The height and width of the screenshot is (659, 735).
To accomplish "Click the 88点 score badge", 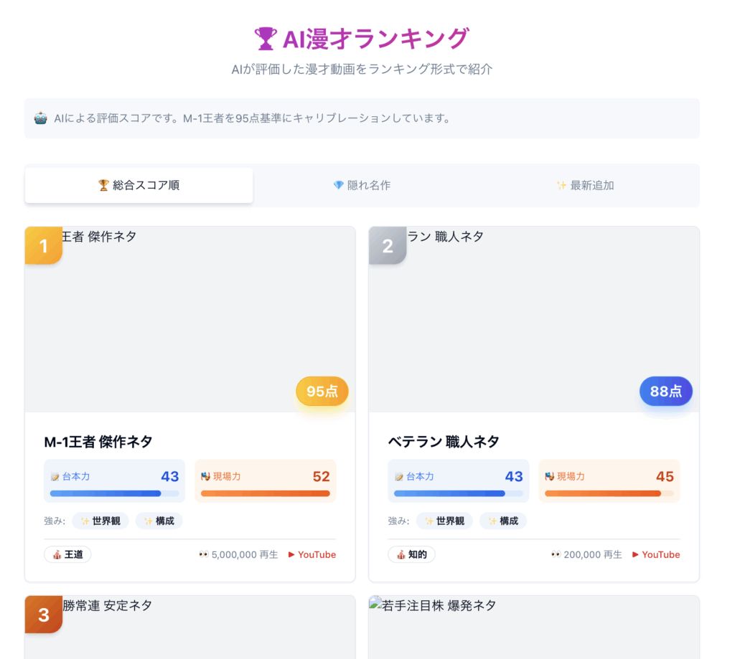I will pyautogui.click(x=665, y=392).
